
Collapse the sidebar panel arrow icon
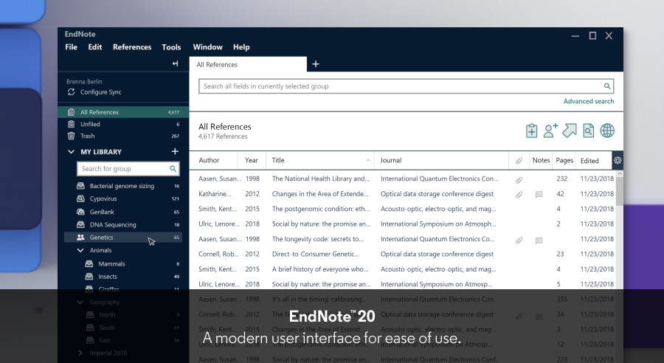pos(175,63)
